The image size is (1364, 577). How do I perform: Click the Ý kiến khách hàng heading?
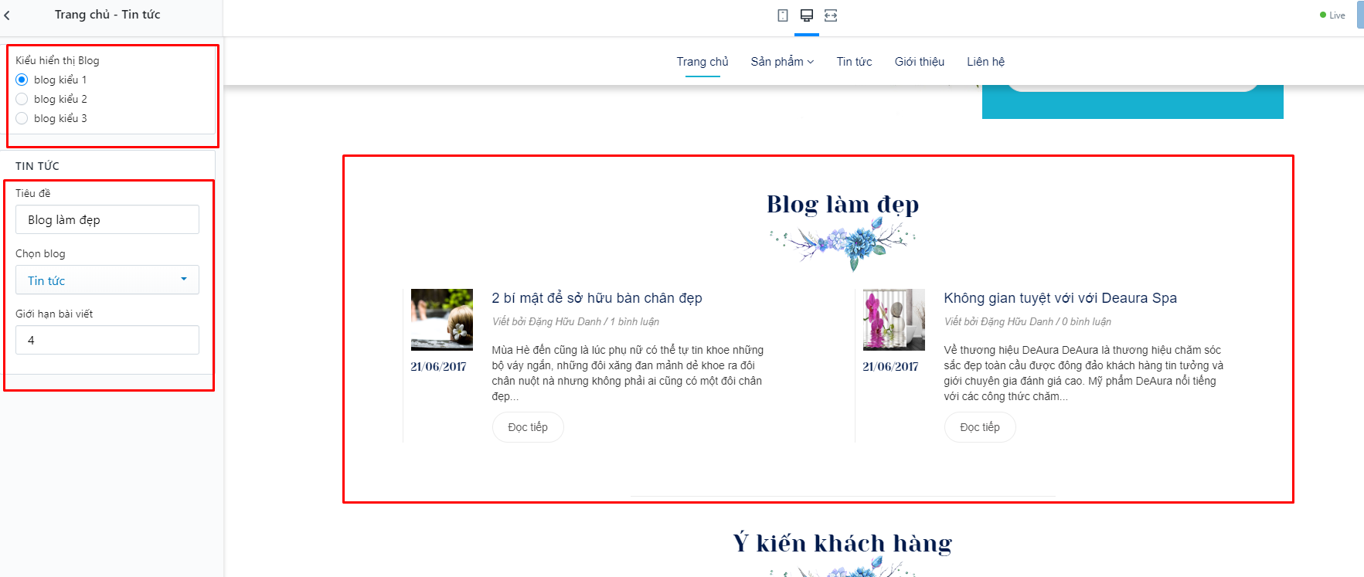pyautogui.click(x=842, y=543)
